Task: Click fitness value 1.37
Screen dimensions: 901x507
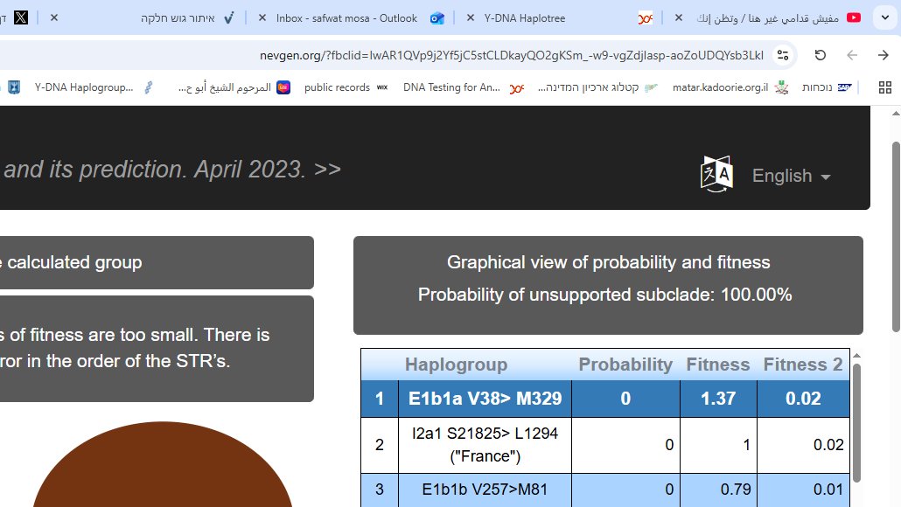Action: 718,399
